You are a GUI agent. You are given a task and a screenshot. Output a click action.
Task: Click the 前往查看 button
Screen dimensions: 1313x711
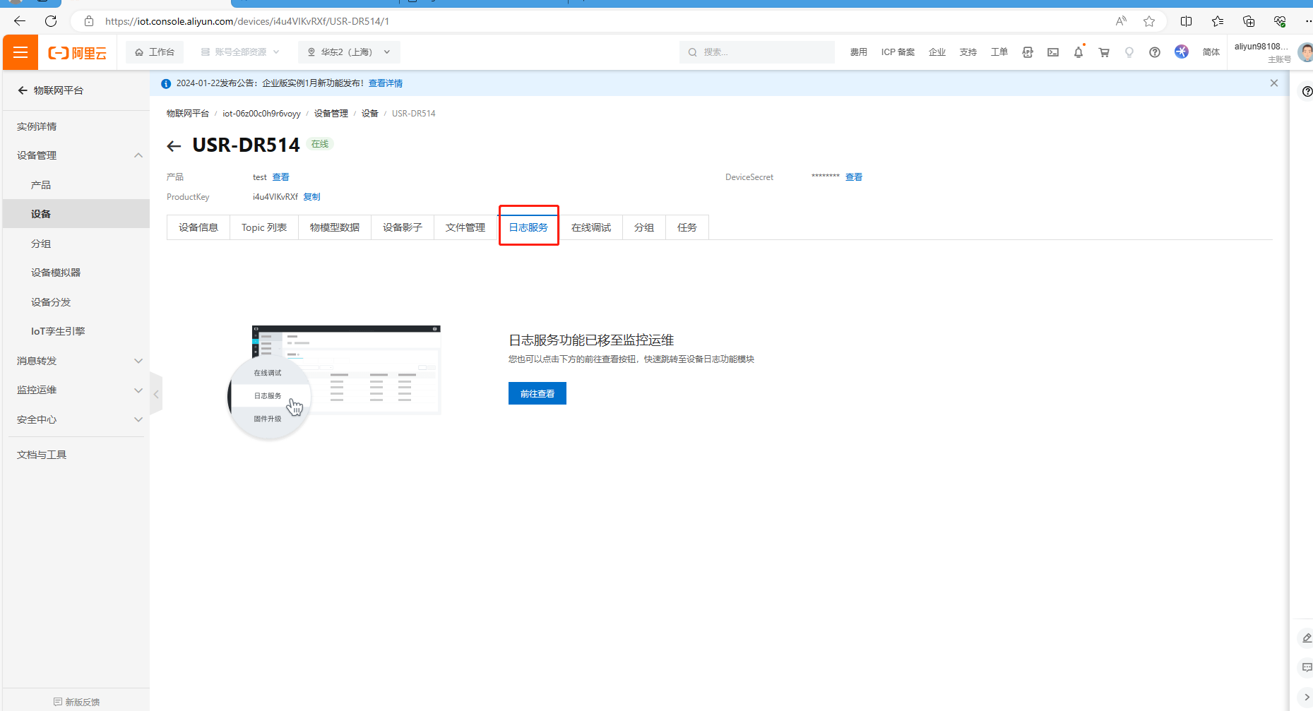[537, 394]
